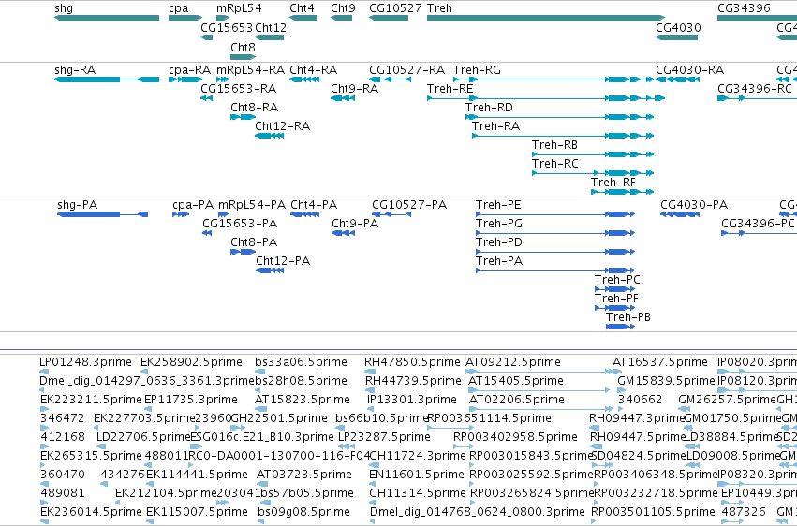Select EST GM15839.5prime
The height and width of the screenshot is (526, 797).
[x=667, y=381]
